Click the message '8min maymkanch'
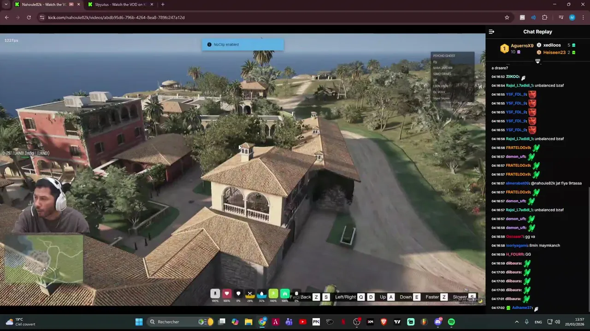Screen dimensions: 590x331 544,245
